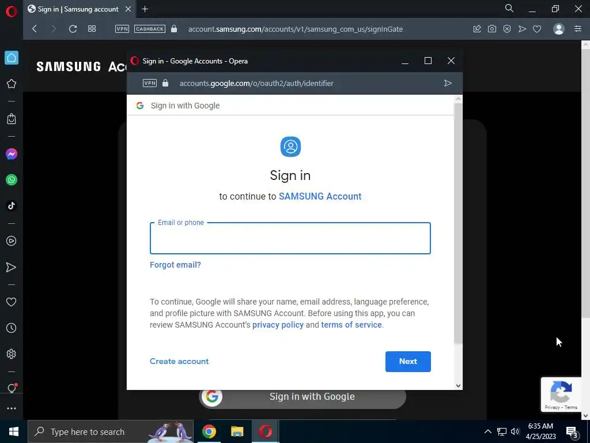The width and height of the screenshot is (590, 443).
Task: Click the accounts.google.com popup address
Action: click(x=256, y=83)
